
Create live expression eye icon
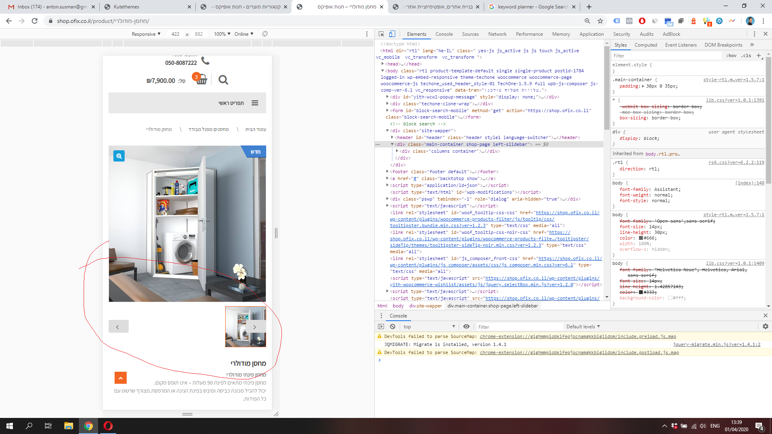[x=466, y=327]
